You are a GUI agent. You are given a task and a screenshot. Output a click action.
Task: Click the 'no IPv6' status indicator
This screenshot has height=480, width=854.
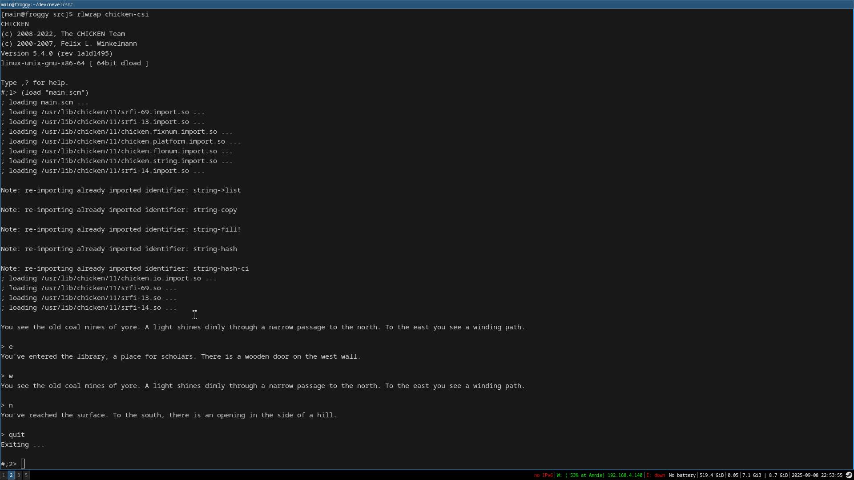(x=543, y=475)
